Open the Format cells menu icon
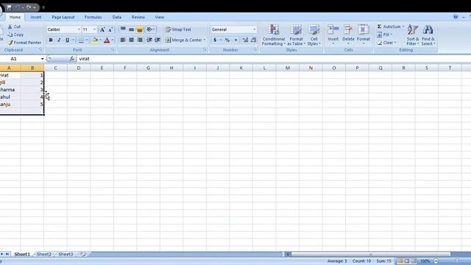The height and width of the screenshot is (265, 471). tap(364, 30)
